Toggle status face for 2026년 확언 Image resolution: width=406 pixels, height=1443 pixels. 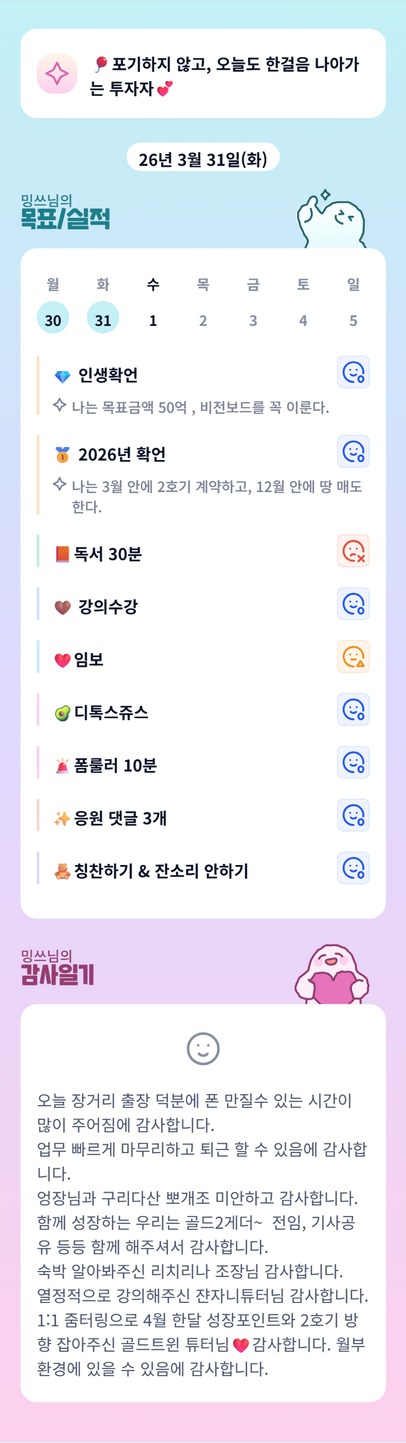click(x=353, y=452)
